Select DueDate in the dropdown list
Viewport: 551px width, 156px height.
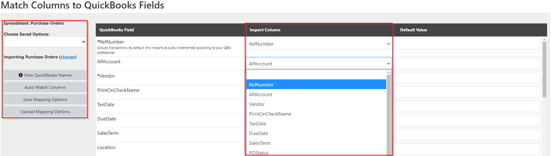(316, 133)
